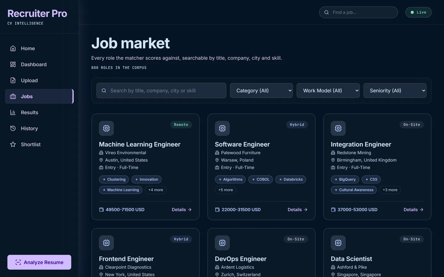Open the Work Model (All) dropdown
The height and width of the screenshot is (277, 444).
tap(328, 90)
